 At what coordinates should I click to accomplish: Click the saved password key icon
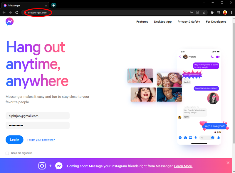pos(191,13)
